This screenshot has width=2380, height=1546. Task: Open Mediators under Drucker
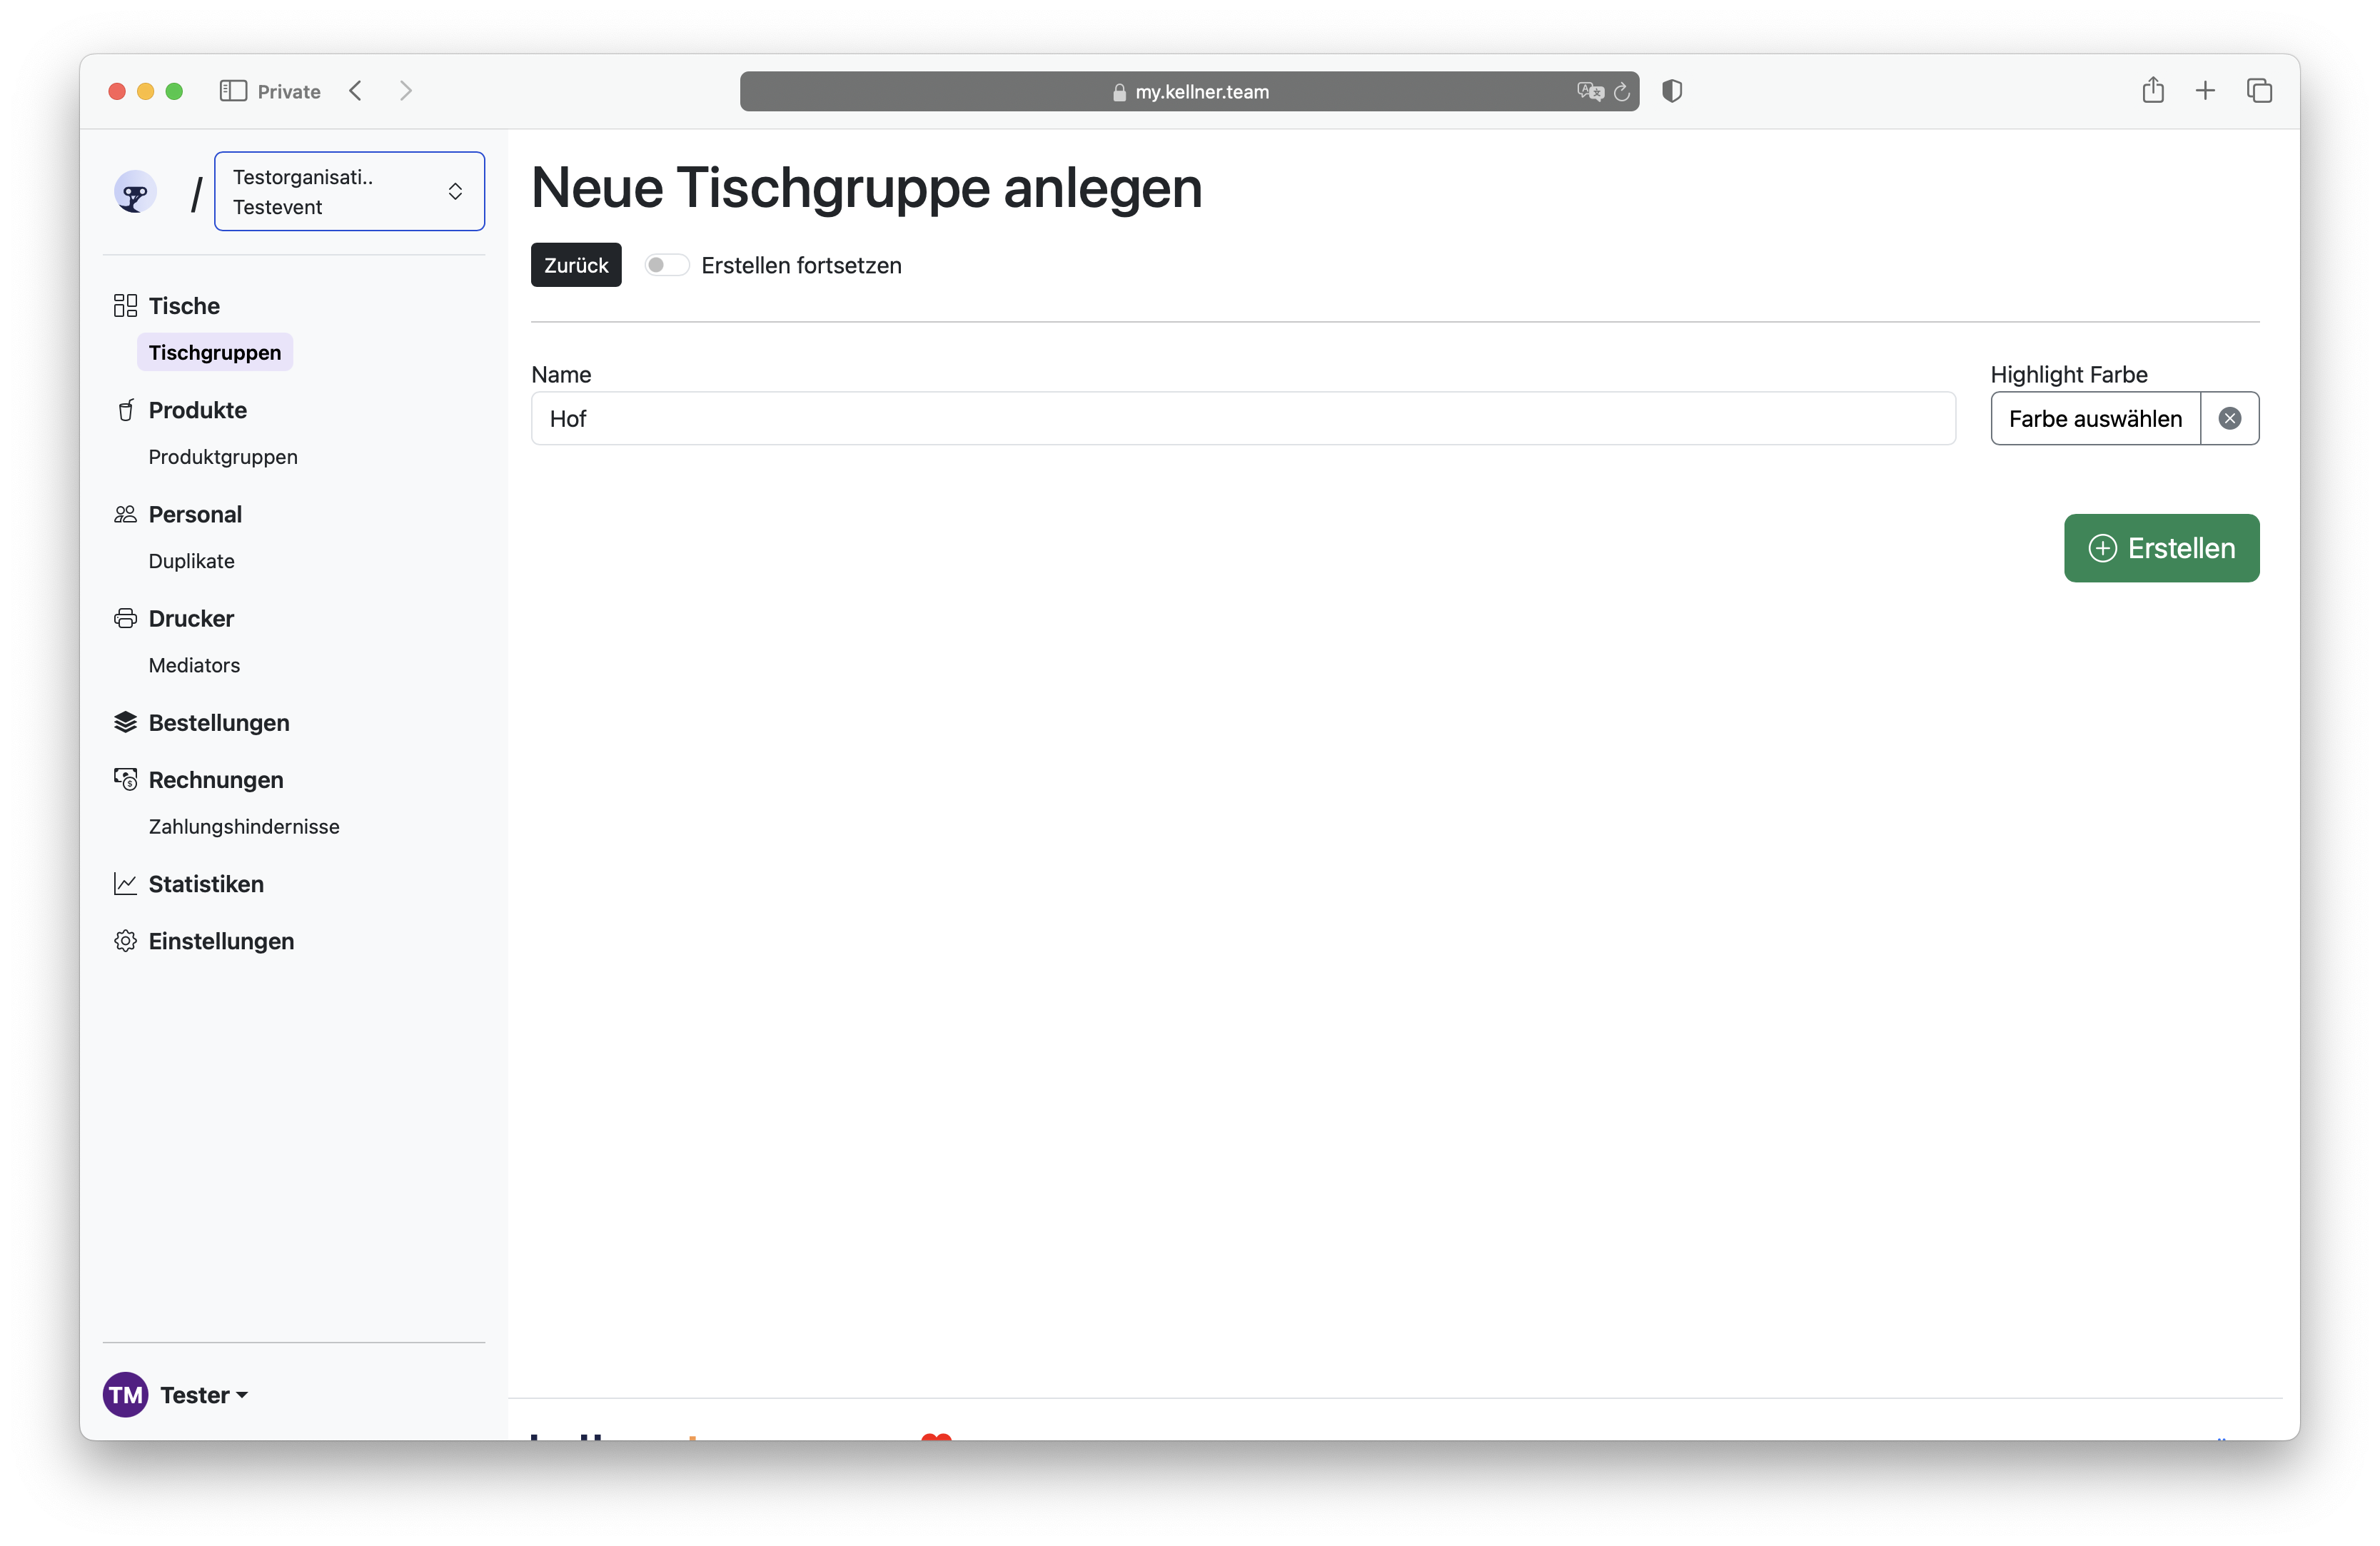click(x=194, y=664)
